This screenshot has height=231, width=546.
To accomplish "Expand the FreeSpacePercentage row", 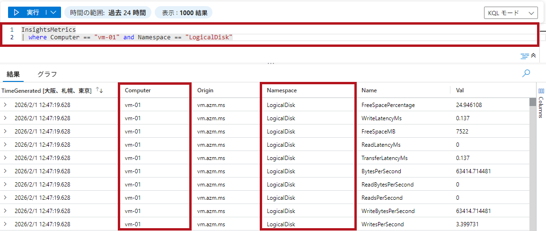I will pyautogui.click(x=5, y=105).
